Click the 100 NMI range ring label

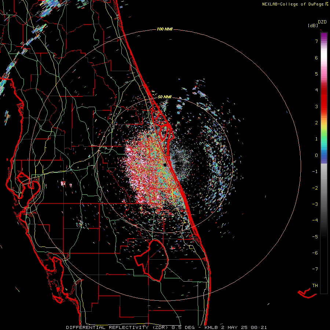coord(164,29)
